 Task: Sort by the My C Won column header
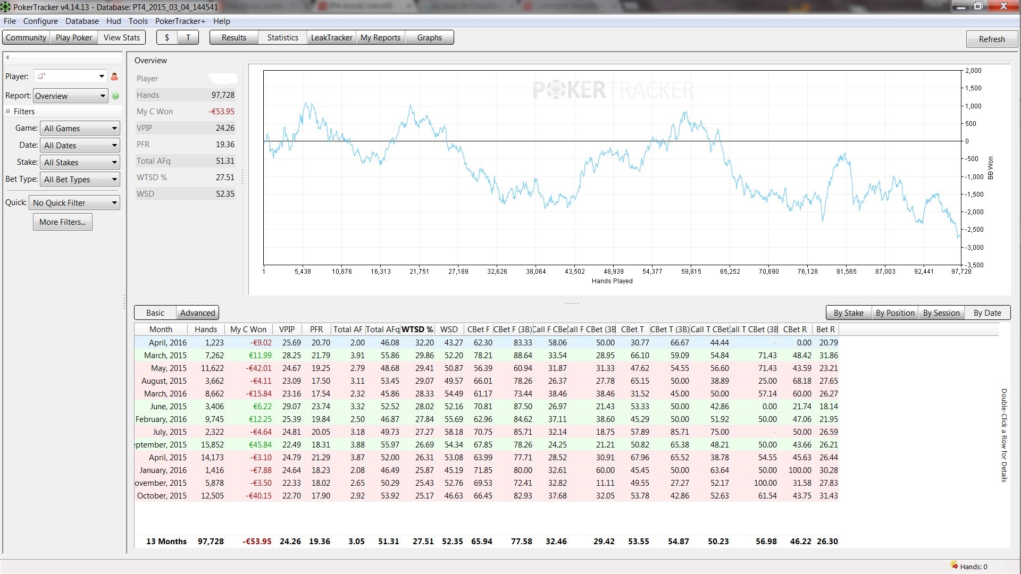pyautogui.click(x=248, y=330)
